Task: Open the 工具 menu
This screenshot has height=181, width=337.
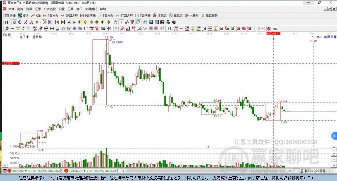Action: click(x=70, y=9)
